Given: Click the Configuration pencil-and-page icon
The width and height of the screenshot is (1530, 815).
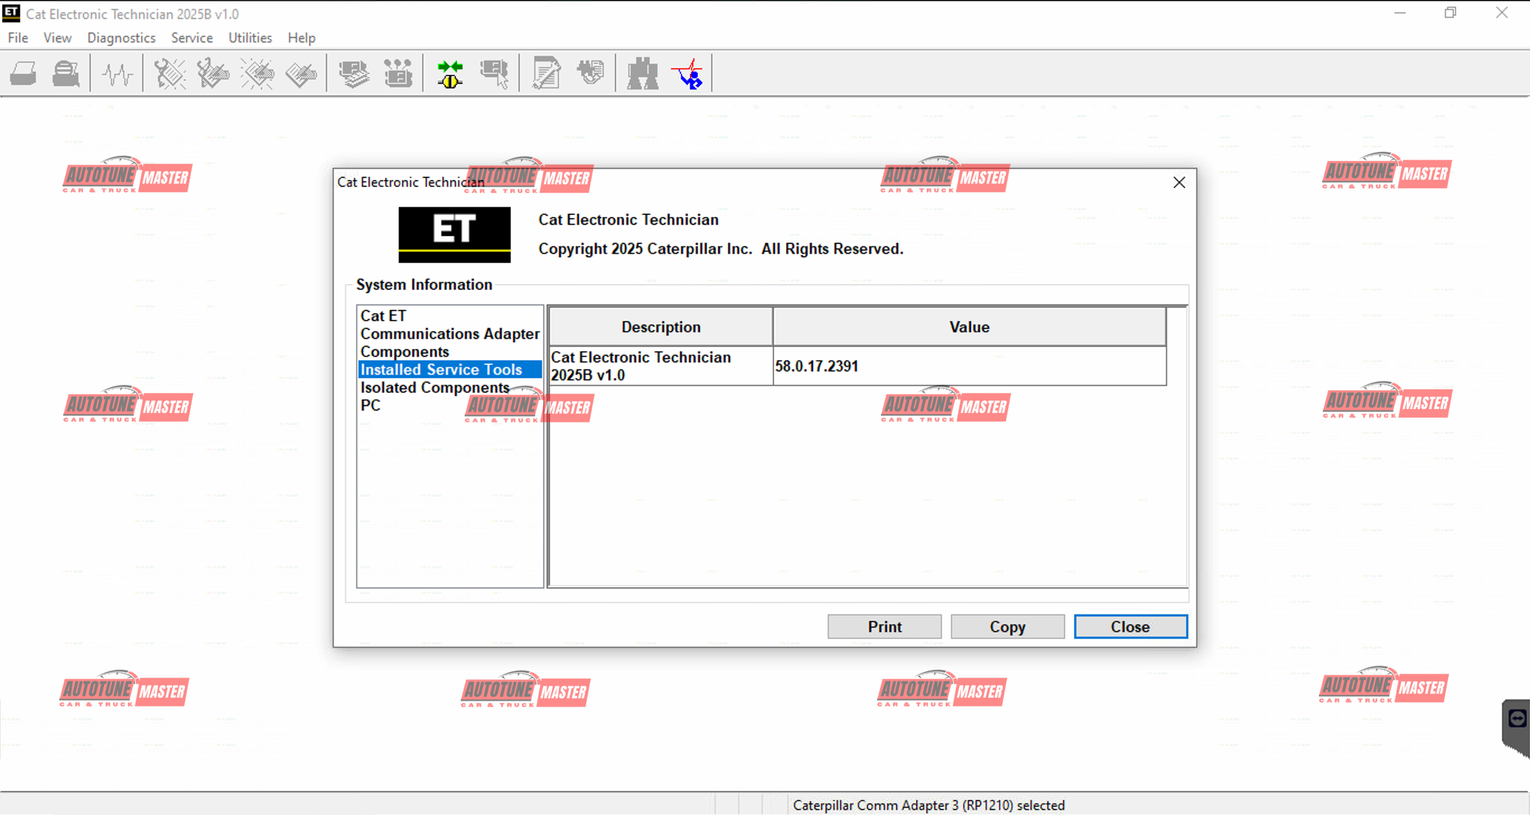Looking at the screenshot, I should [x=545, y=74].
